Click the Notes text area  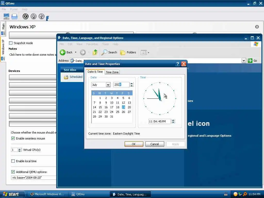(32, 55)
